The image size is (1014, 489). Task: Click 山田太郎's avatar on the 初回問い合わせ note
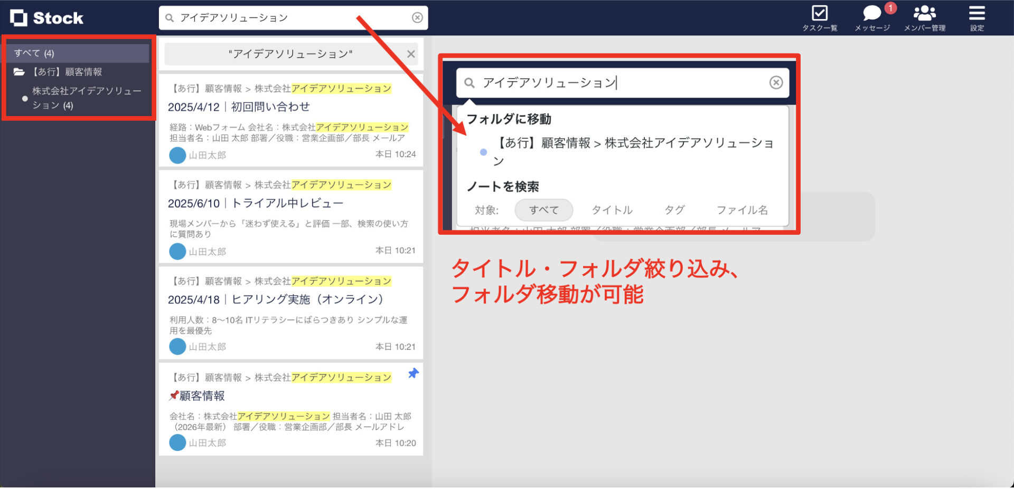[x=177, y=155]
